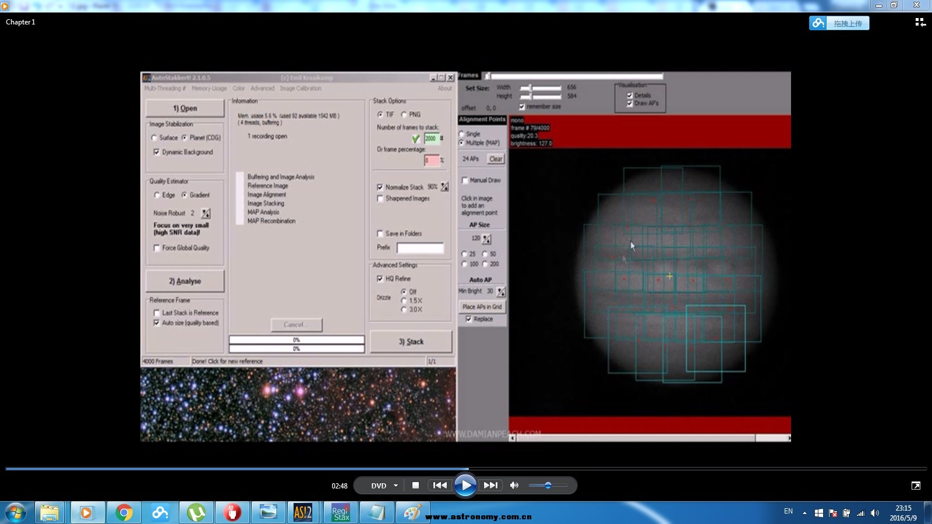Open the Multi-Threading menu
This screenshot has height=524, width=932.
click(x=165, y=88)
